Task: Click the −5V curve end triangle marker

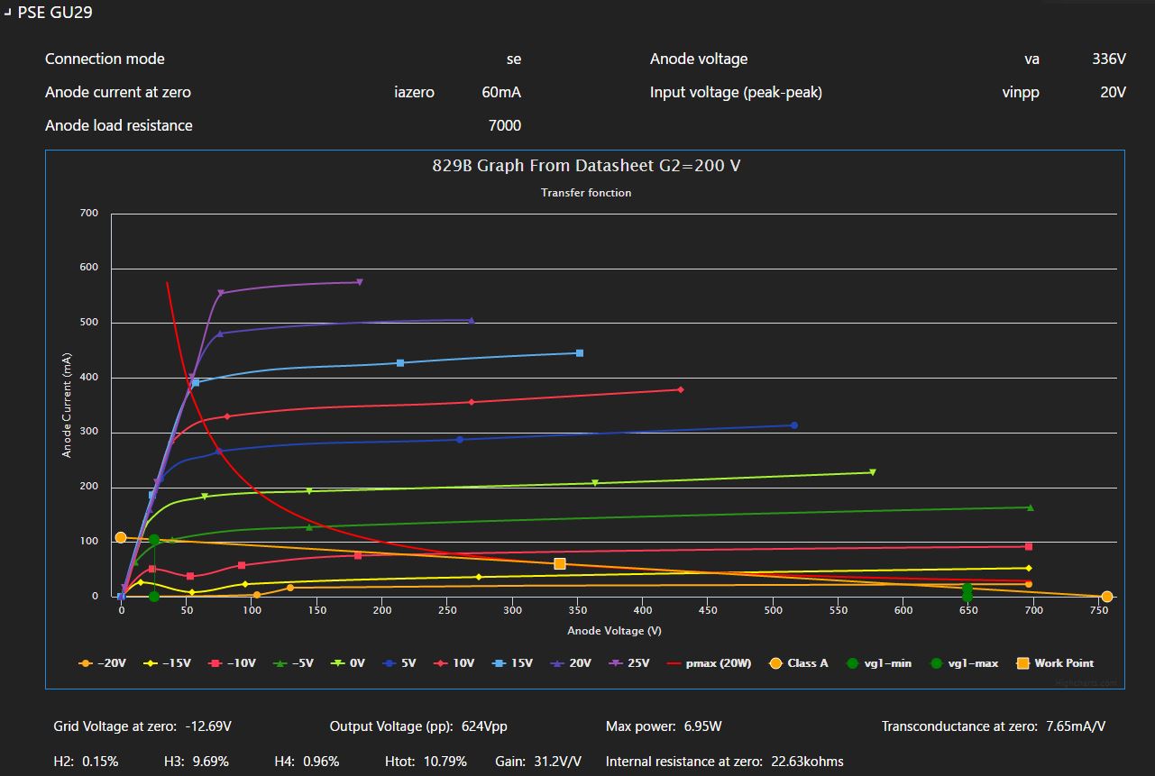Action: pyautogui.click(x=1031, y=507)
